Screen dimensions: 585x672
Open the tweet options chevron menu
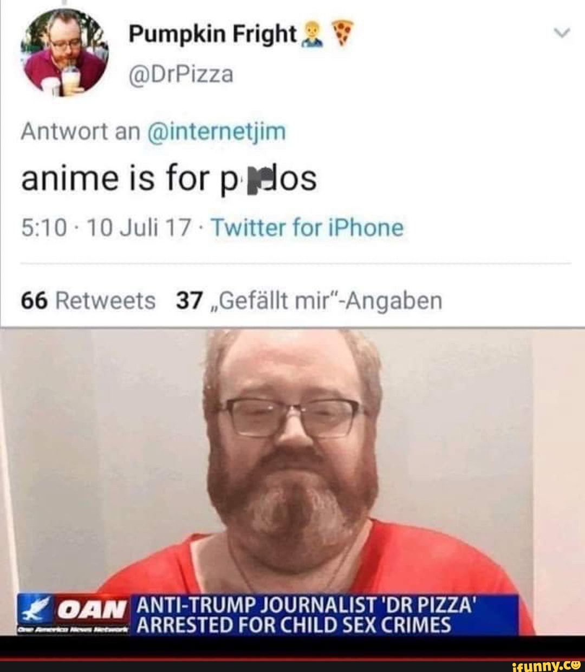coord(563,35)
